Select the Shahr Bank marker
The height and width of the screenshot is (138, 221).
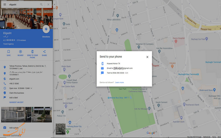tap(64, 69)
